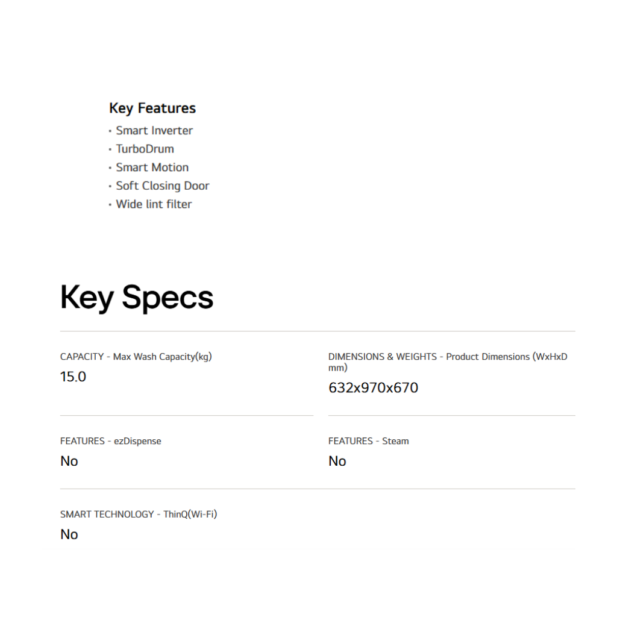The image size is (617, 617).
Task: Click the TurboDrum feature text
Action: 145,149
